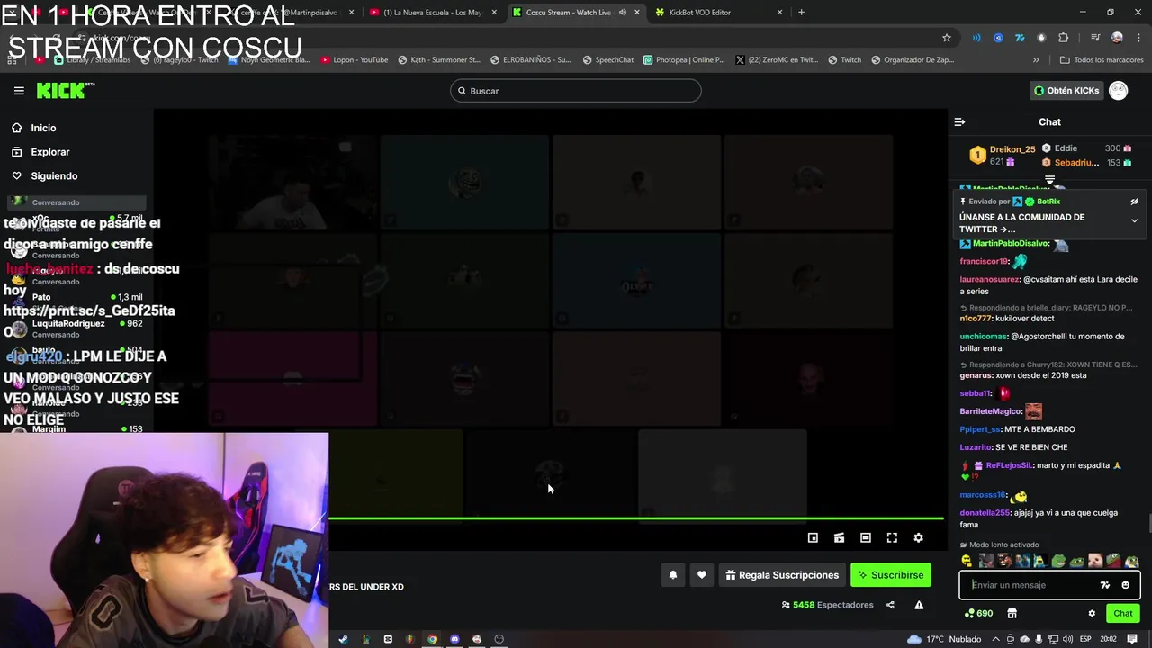This screenshot has width=1152, height=648.
Task: Open the Kick hamburger sidebar menu
Action: (19, 91)
